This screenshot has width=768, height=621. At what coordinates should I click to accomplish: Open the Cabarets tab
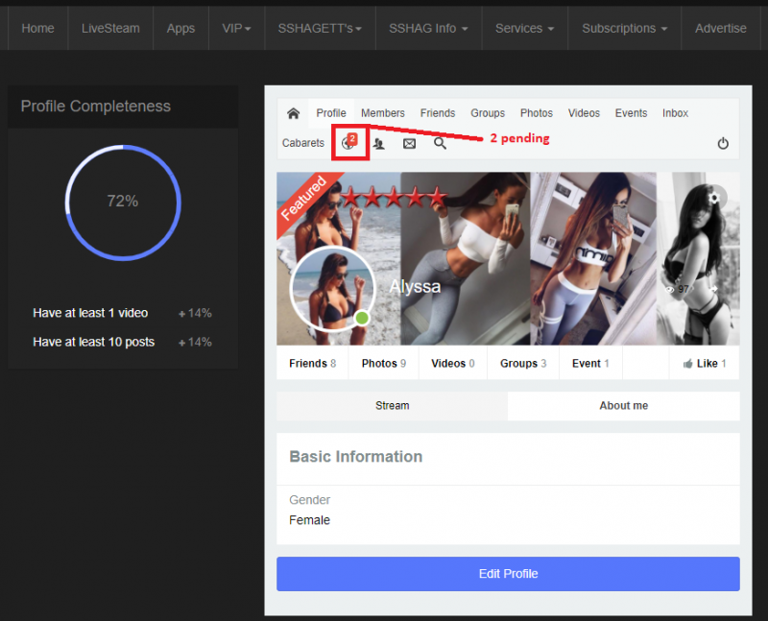pos(303,143)
